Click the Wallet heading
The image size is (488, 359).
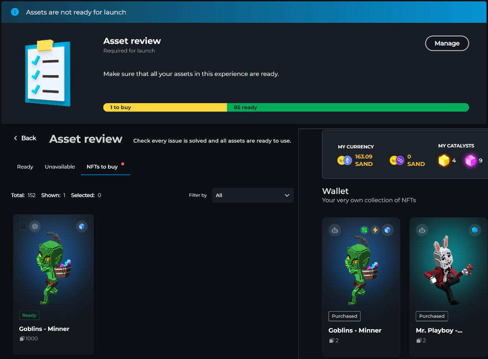335,191
